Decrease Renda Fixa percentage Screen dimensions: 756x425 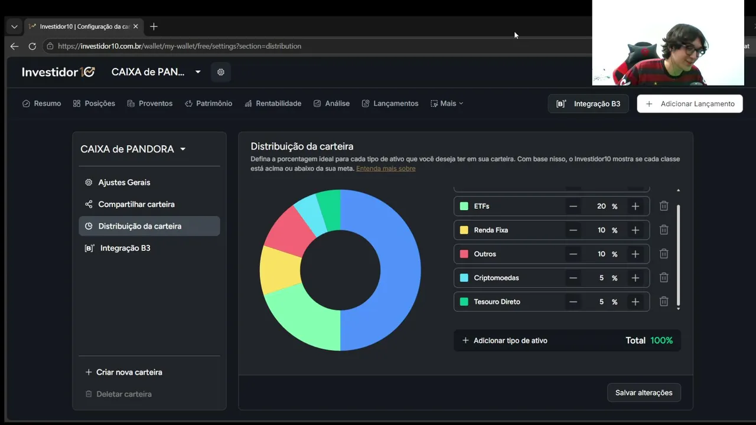pyautogui.click(x=573, y=230)
